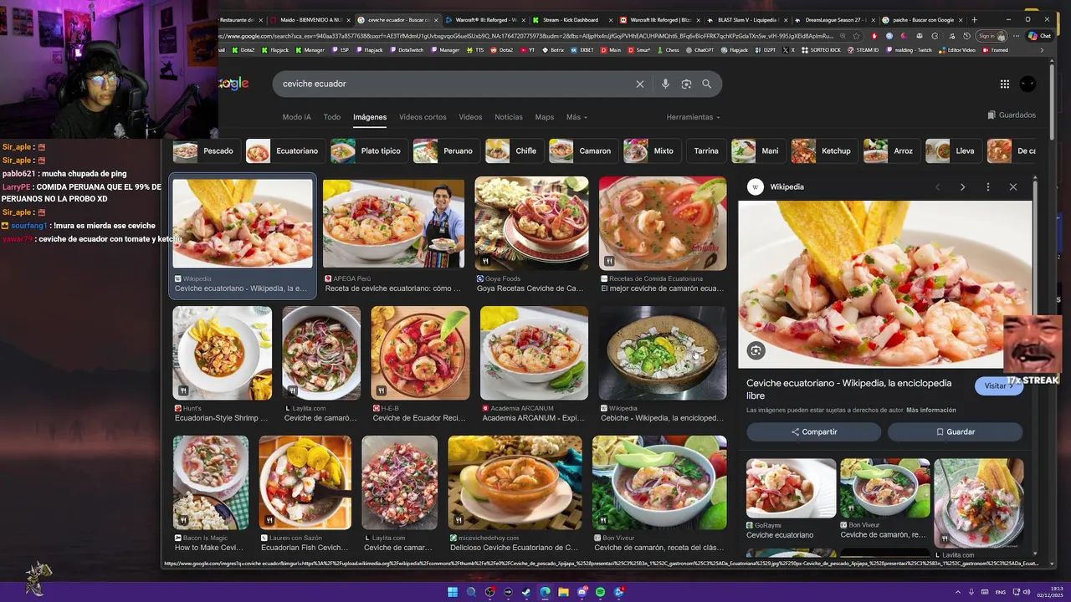The height and width of the screenshot is (602, 1071).
Task: Open Guardados saved items
Action: point(1012,115)
